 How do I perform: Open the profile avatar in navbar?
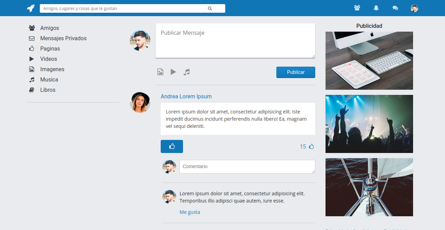[414, 8]
